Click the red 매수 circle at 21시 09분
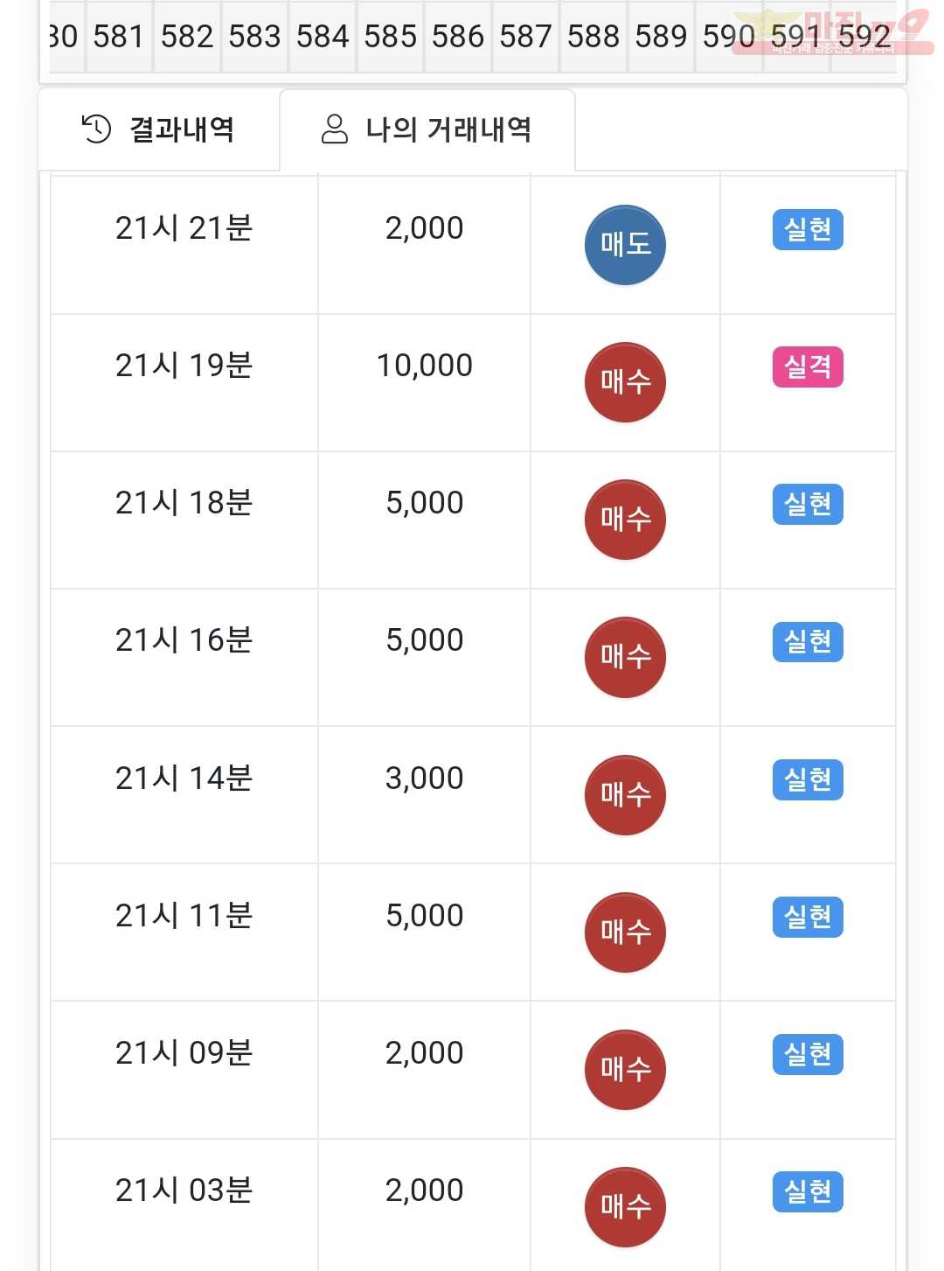 click(x=625, y=1070)
